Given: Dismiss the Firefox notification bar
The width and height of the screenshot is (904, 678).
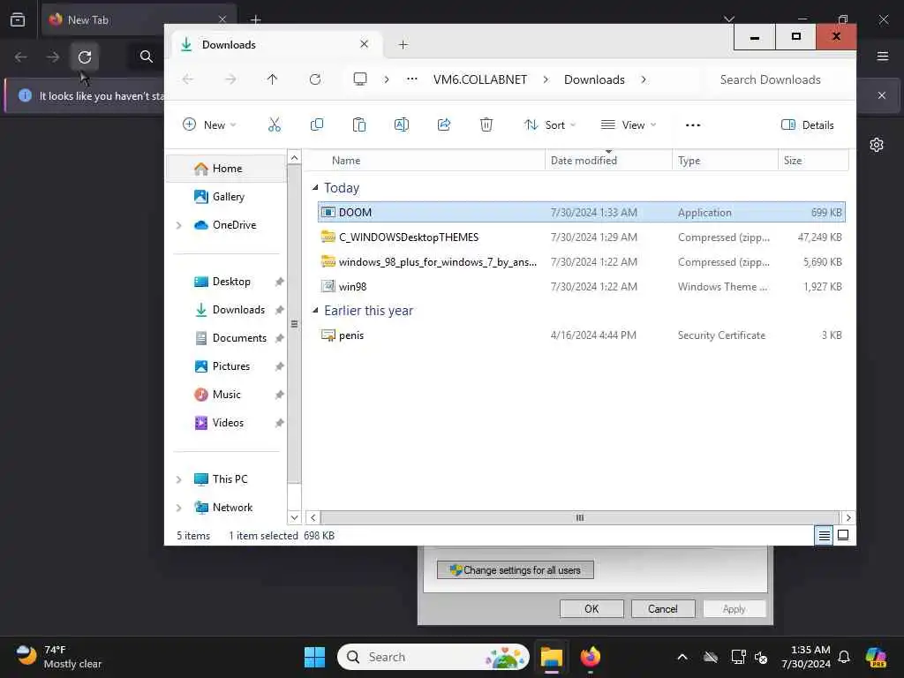Looking at the screenshot, I should (882, 95).
